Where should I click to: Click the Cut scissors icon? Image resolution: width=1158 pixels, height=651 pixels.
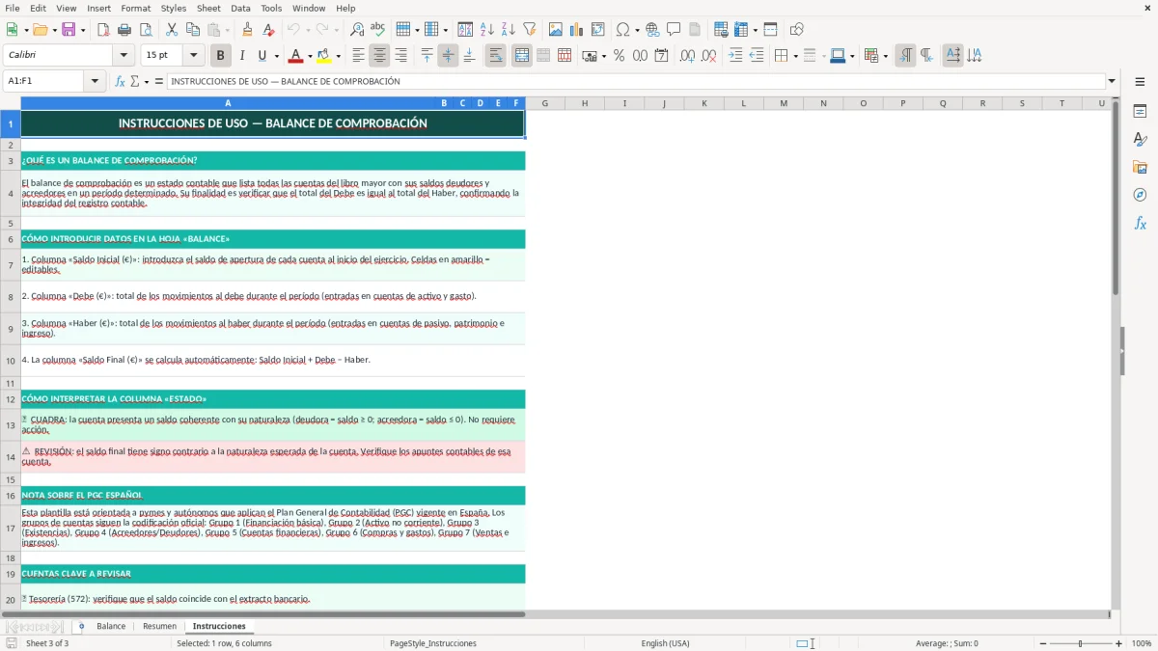point(172,30)
